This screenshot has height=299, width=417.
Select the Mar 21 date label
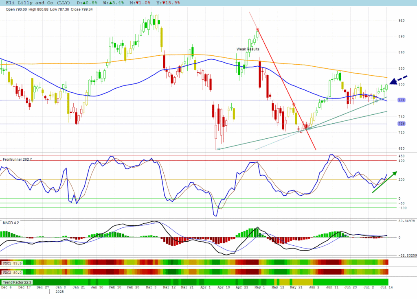(187, 287)
